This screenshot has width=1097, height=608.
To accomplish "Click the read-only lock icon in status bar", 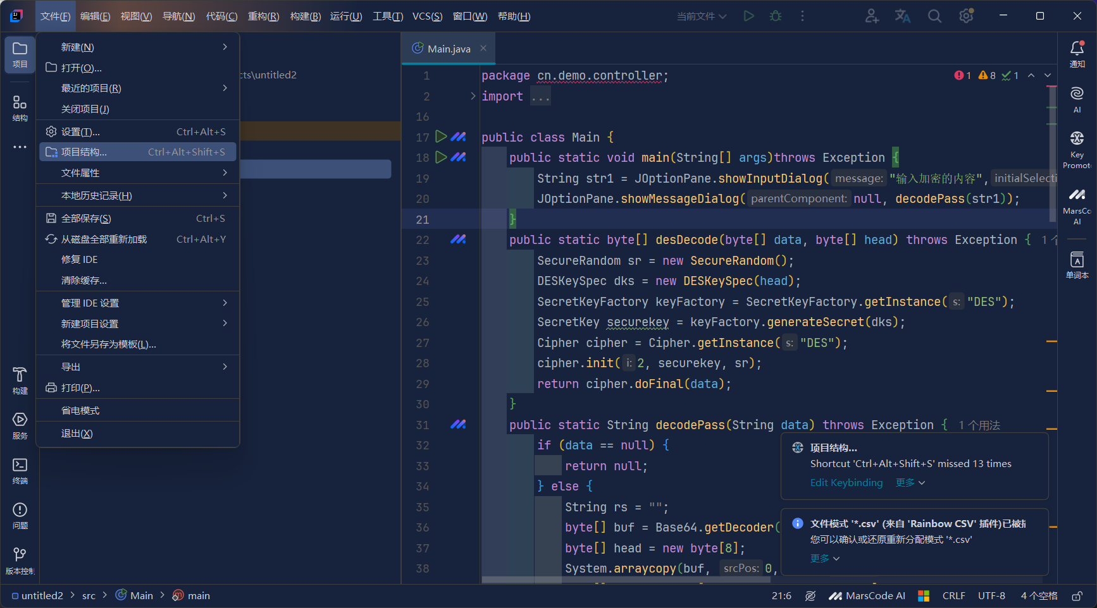I will coord(1077,596).
